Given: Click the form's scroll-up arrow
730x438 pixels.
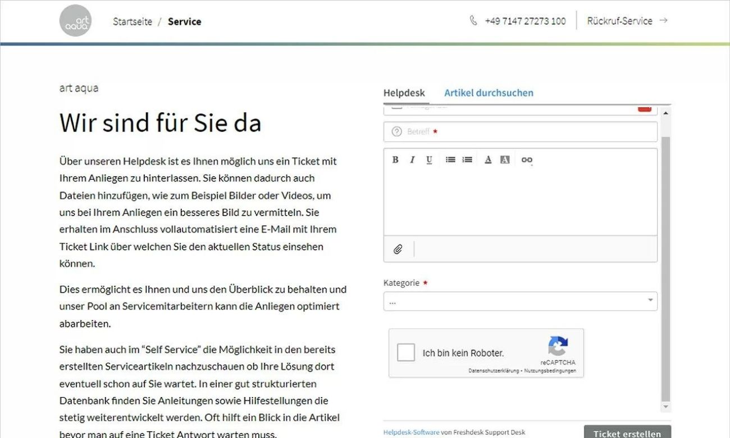Looking at the screenshot, I should pos(666,113).
